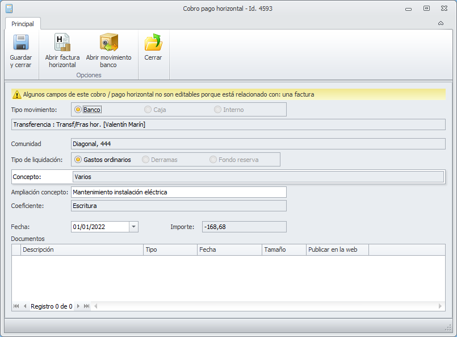Click the Tipo column header
Screen dimensions: 457x337
(170, 249)
